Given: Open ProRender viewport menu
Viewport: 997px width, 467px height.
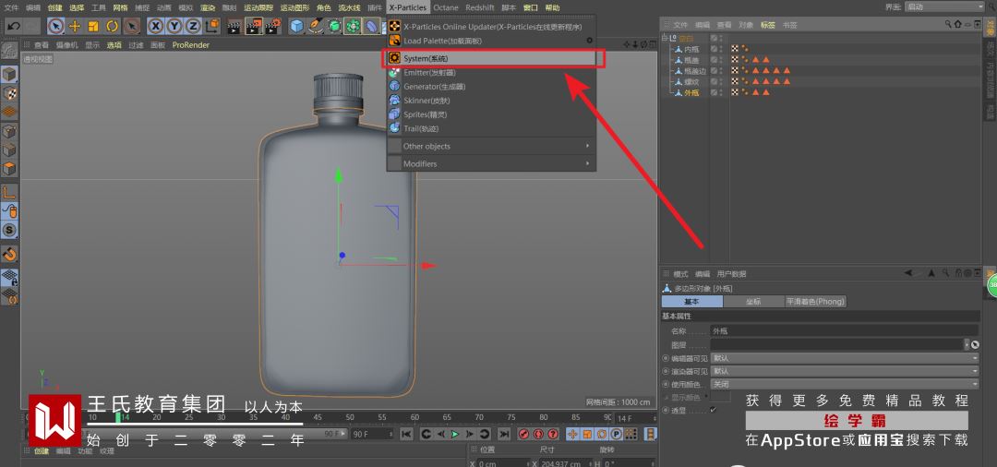Looking at the screenshot, I should point(191,45).
